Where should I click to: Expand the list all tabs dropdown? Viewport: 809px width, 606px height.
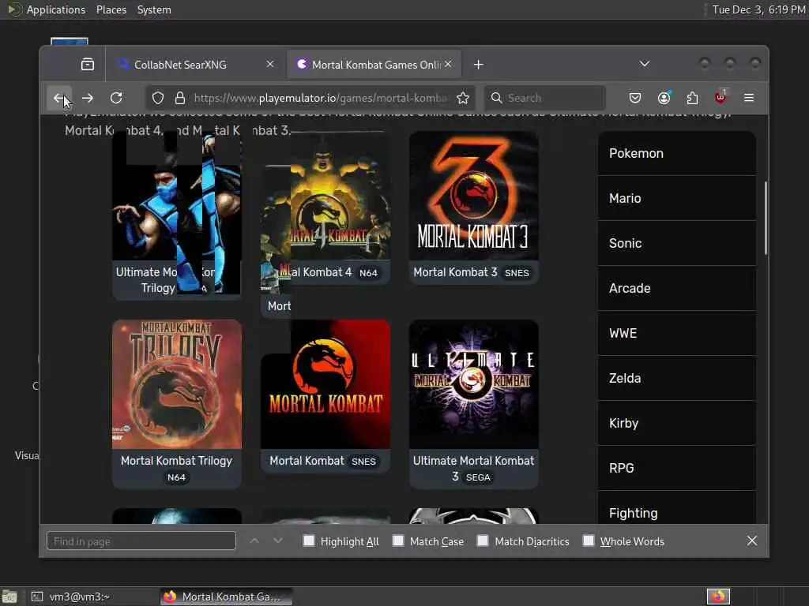[645, 64]
